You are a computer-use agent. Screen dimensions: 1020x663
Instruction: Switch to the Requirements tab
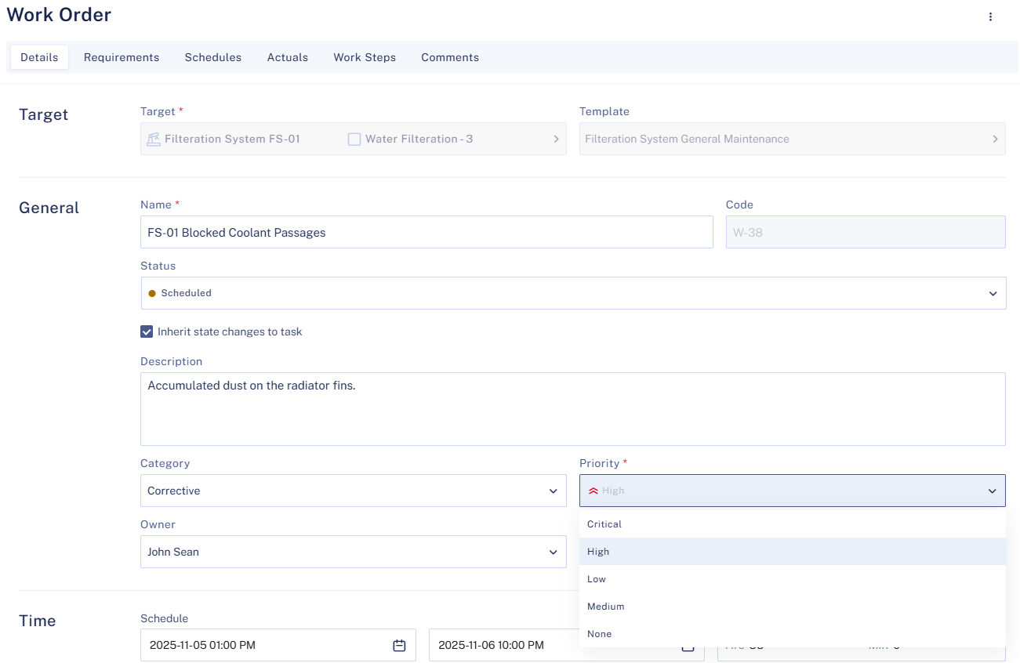pyautogui.click(x=122, y=57)
